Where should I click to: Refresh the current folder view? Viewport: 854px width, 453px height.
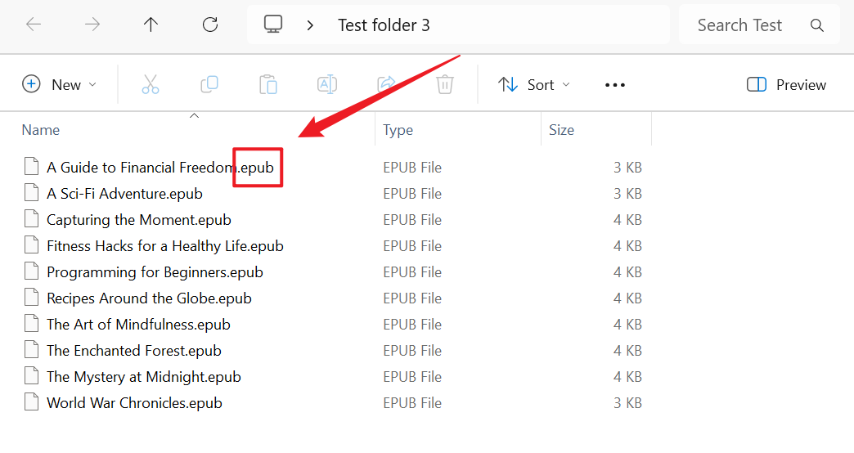210,25
